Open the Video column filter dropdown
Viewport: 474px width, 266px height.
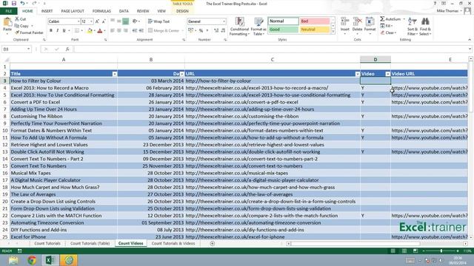pos(387,74)
